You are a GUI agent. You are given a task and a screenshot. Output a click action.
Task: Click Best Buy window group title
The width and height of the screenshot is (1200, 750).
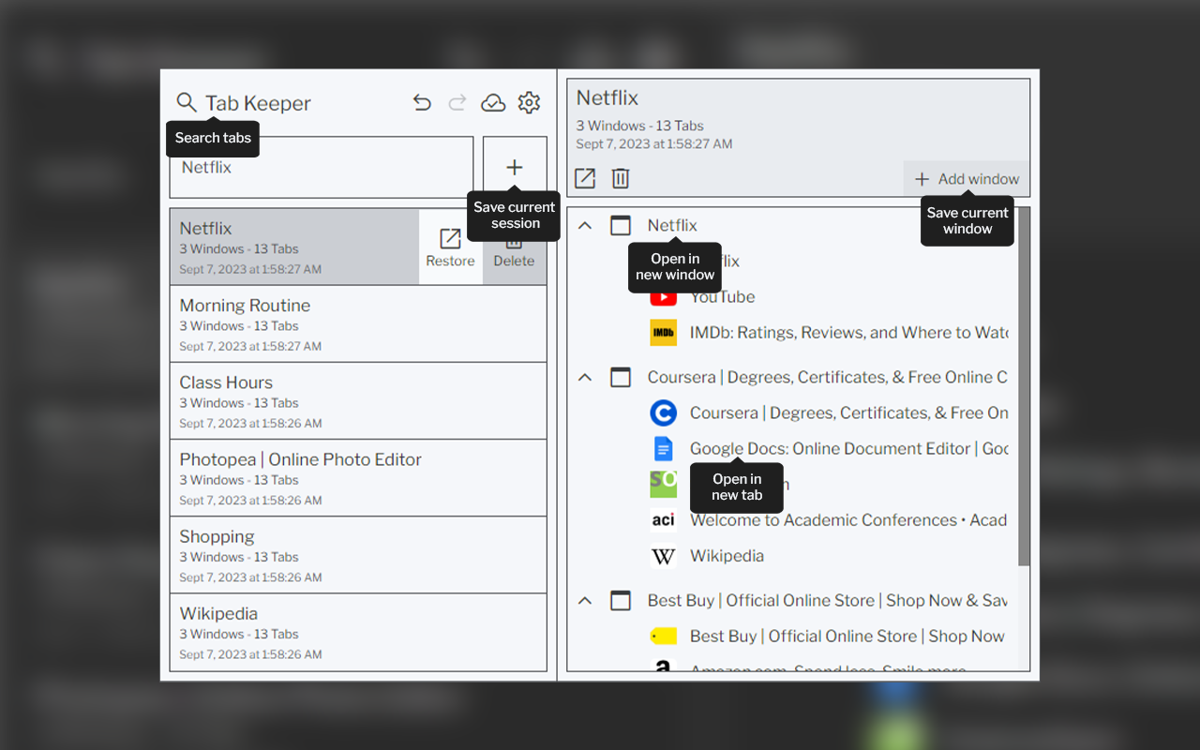(x=828, y=600)
